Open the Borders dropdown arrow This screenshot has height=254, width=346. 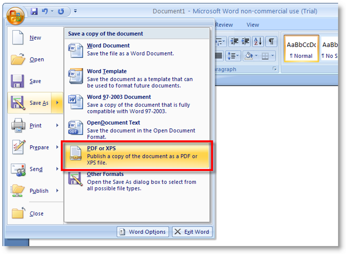pyautogui.click(x=273, y=56)
